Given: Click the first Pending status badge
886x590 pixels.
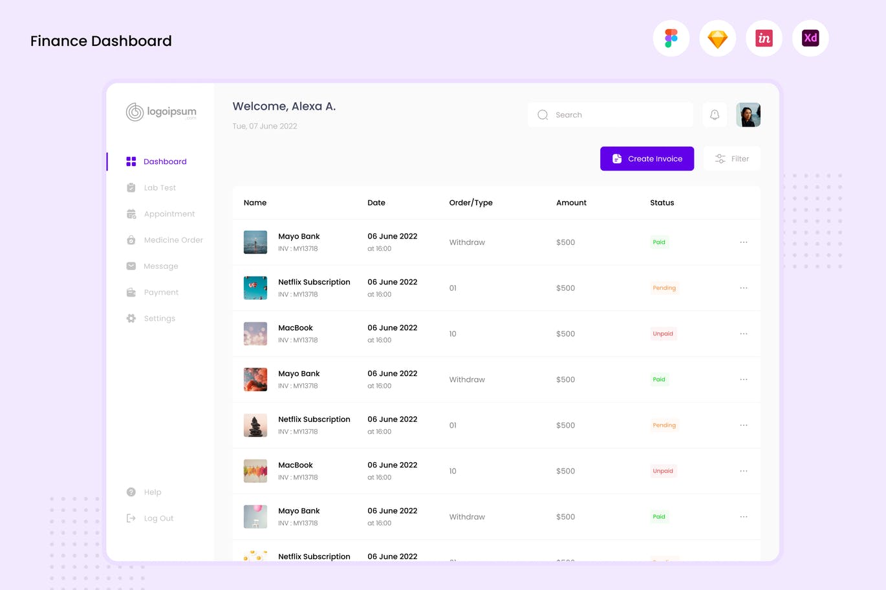Looking at the screenshot, I should pos(664,288).
